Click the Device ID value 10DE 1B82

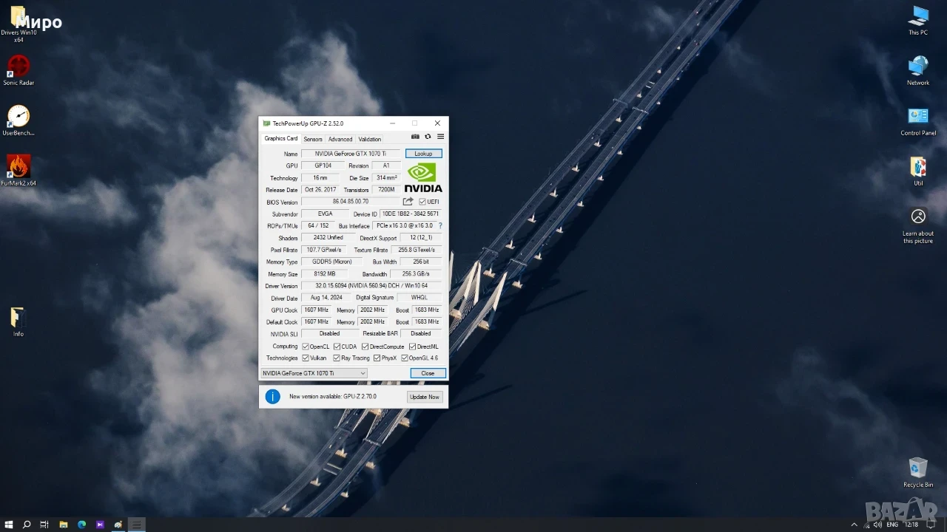411,214
